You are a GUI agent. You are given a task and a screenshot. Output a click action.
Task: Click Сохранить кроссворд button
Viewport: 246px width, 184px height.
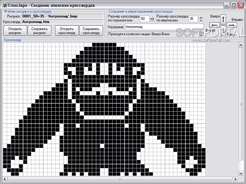point(91,31)
